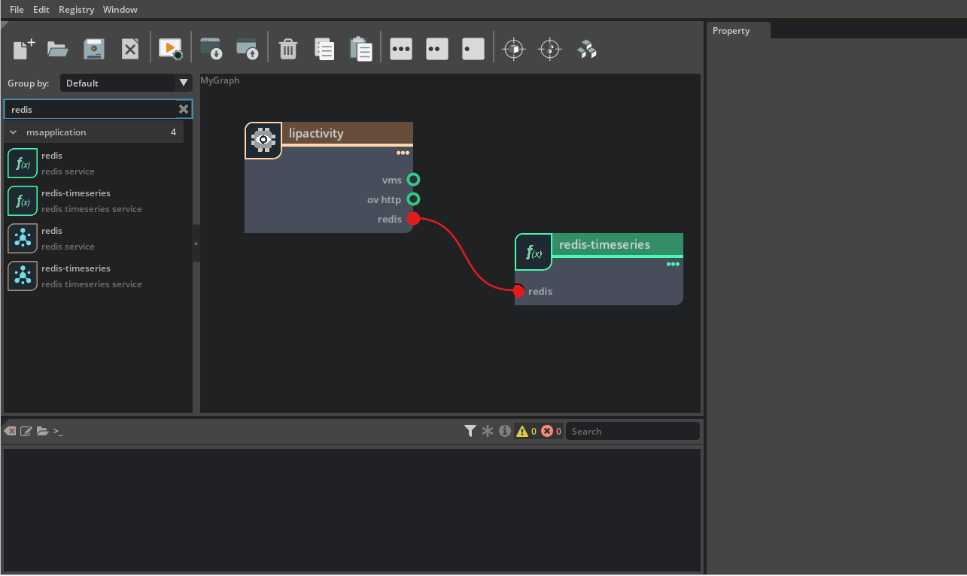Clear the redis search text
The width and height of the screenshot is (967, 576).
[x=184, y=109]
